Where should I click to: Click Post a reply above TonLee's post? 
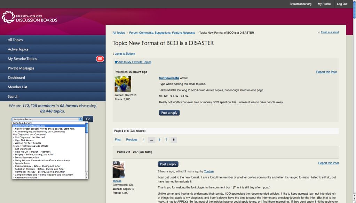tap(168, 164)
